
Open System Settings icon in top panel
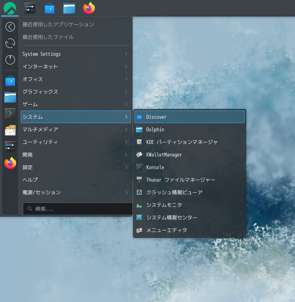coord(30,8)
